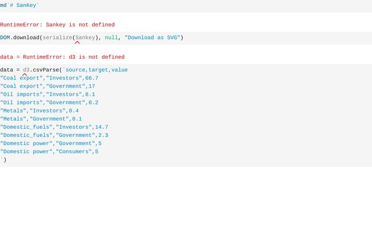Place cursor on Domestic_fuels Government 2.3 line
Screen dimensions: 372x232
(x=54, y=135)
